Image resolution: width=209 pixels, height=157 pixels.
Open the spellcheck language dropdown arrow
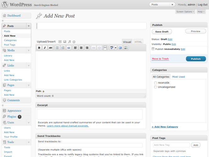(116, 48)
